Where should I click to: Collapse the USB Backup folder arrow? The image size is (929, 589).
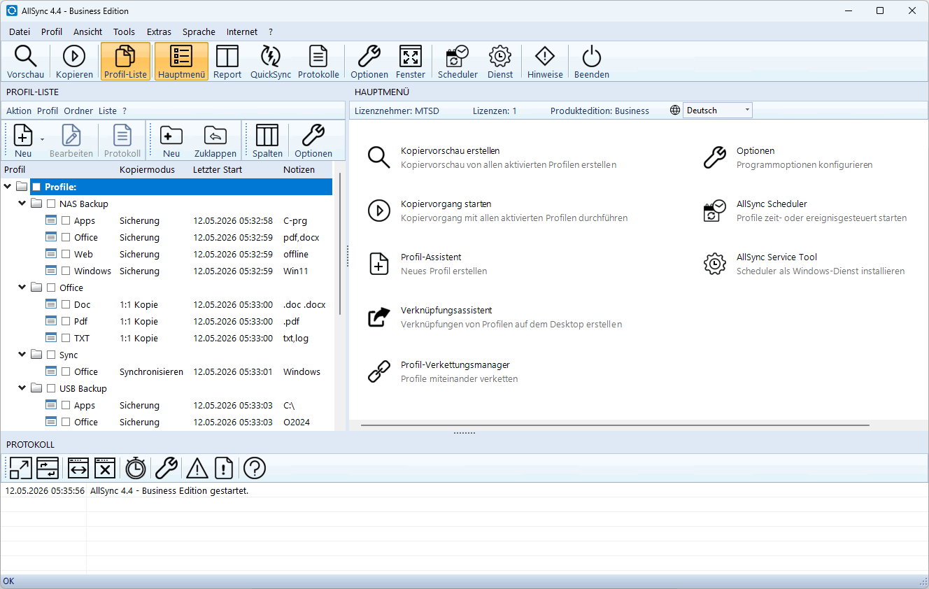tap(22, 388)
